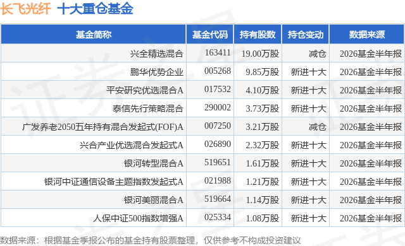The width and height of the screenshot is (405, 246).
Task: Click fund code 163411
Action: coord(218,52)
